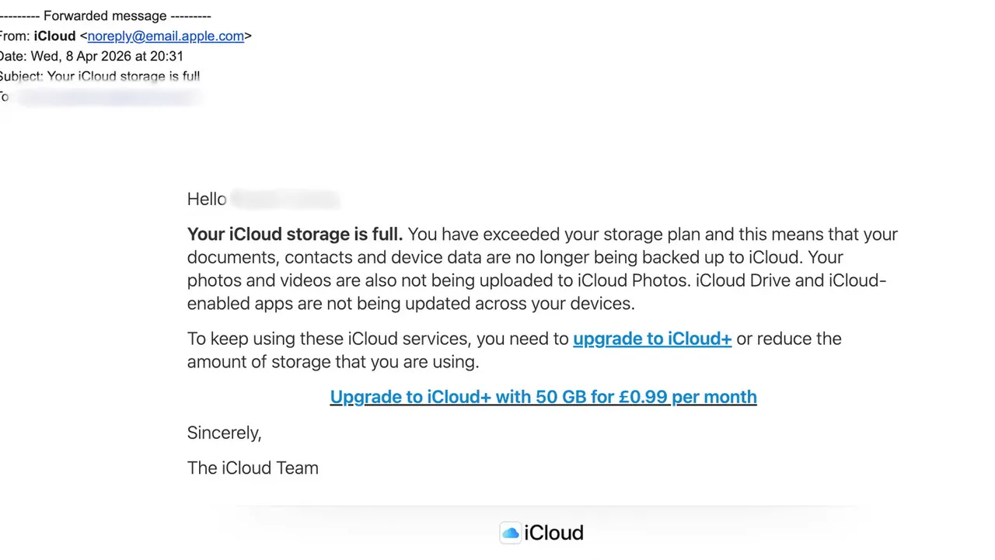Click the blurred recipient name after Hello
The width and height of the screenshot is (995, 560).
pyautogui.click(x=285, y=200)
